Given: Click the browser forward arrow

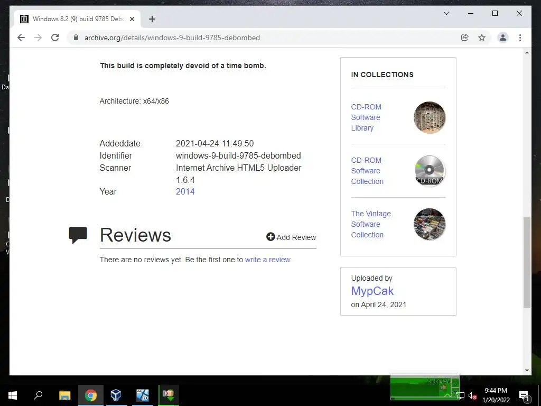Looking at the screenshot, I should click(x=38, y=38).
